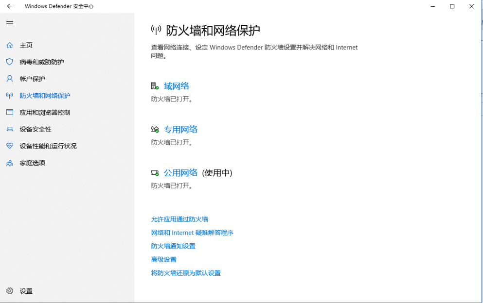
Task: Maximize the Windows Defender window
Action: [x=452, y=6]
